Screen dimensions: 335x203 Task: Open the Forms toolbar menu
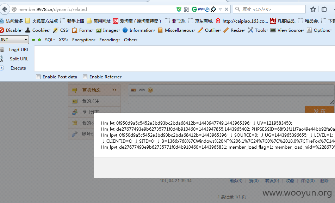[83, 30]
